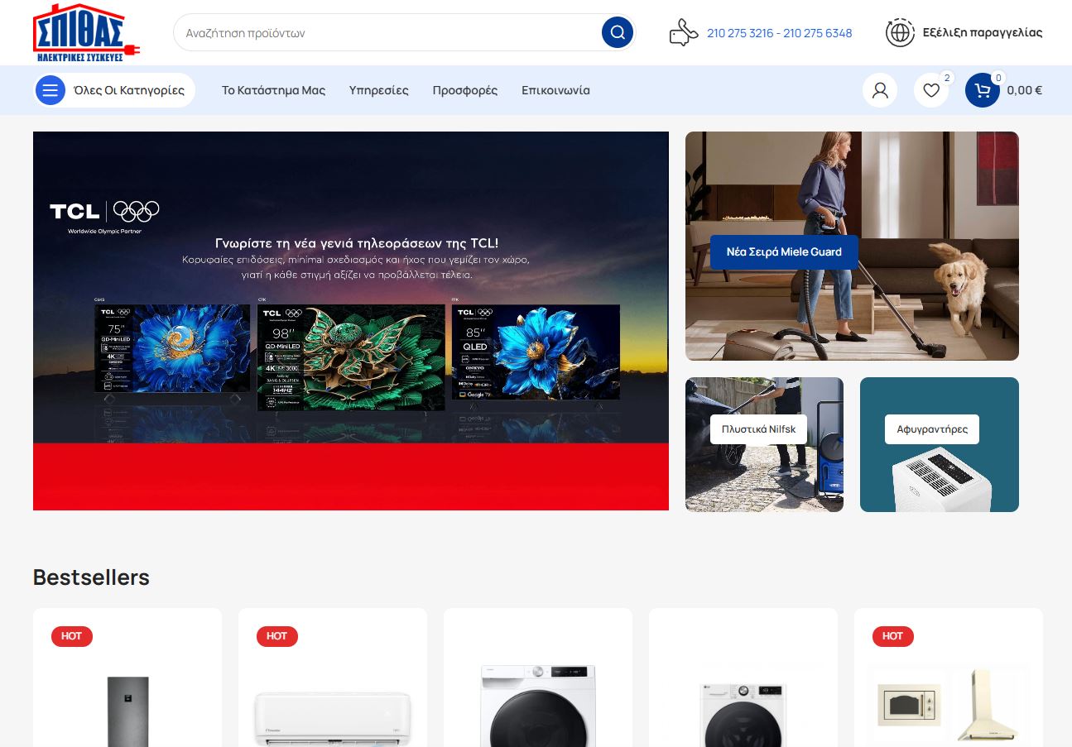The height and width of the screenshot is (747, 1072).
Task: Click the Spithas store logo
Action: 86,33
